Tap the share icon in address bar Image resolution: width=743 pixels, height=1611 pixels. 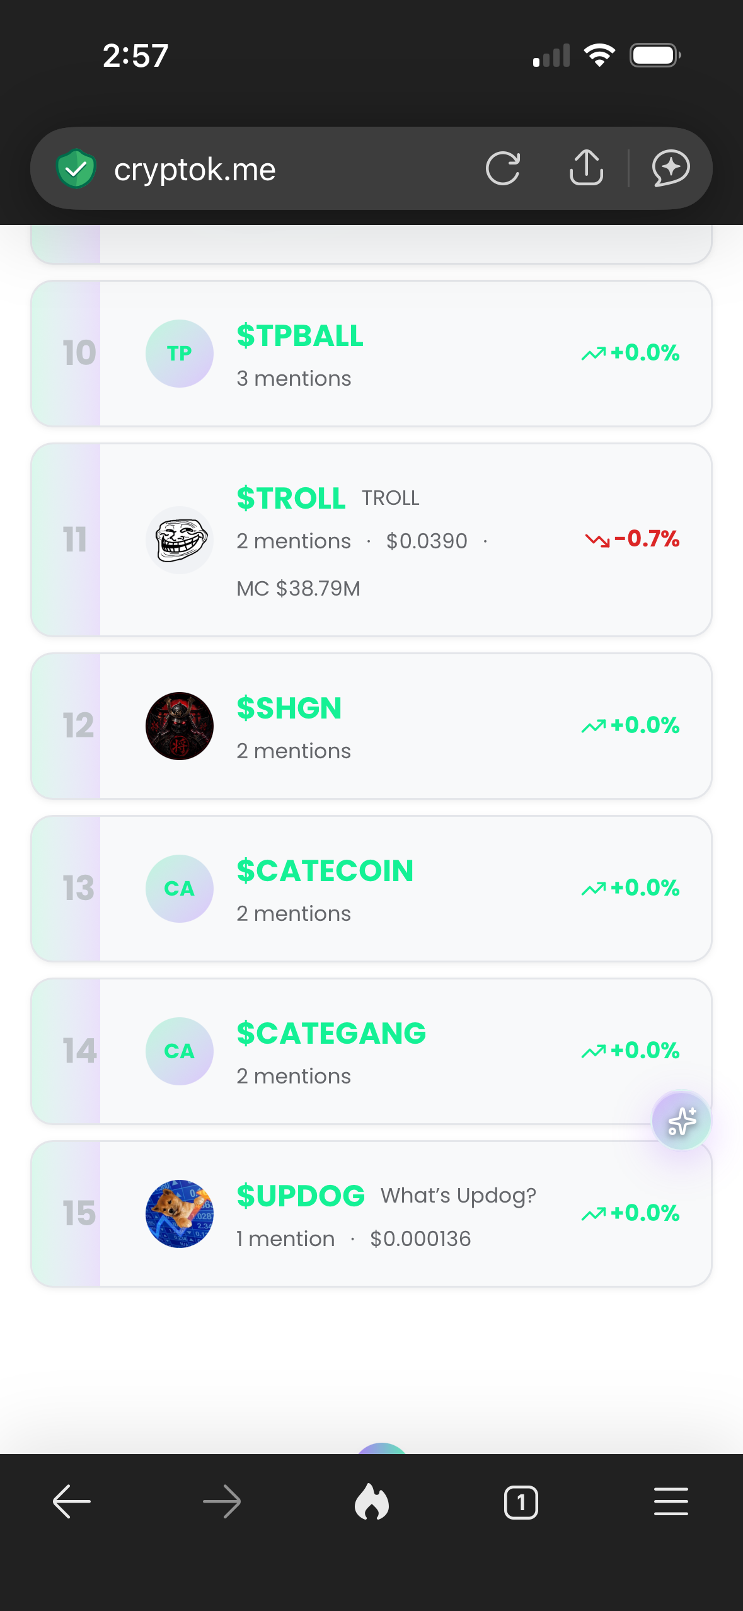[x=586, y=168]
